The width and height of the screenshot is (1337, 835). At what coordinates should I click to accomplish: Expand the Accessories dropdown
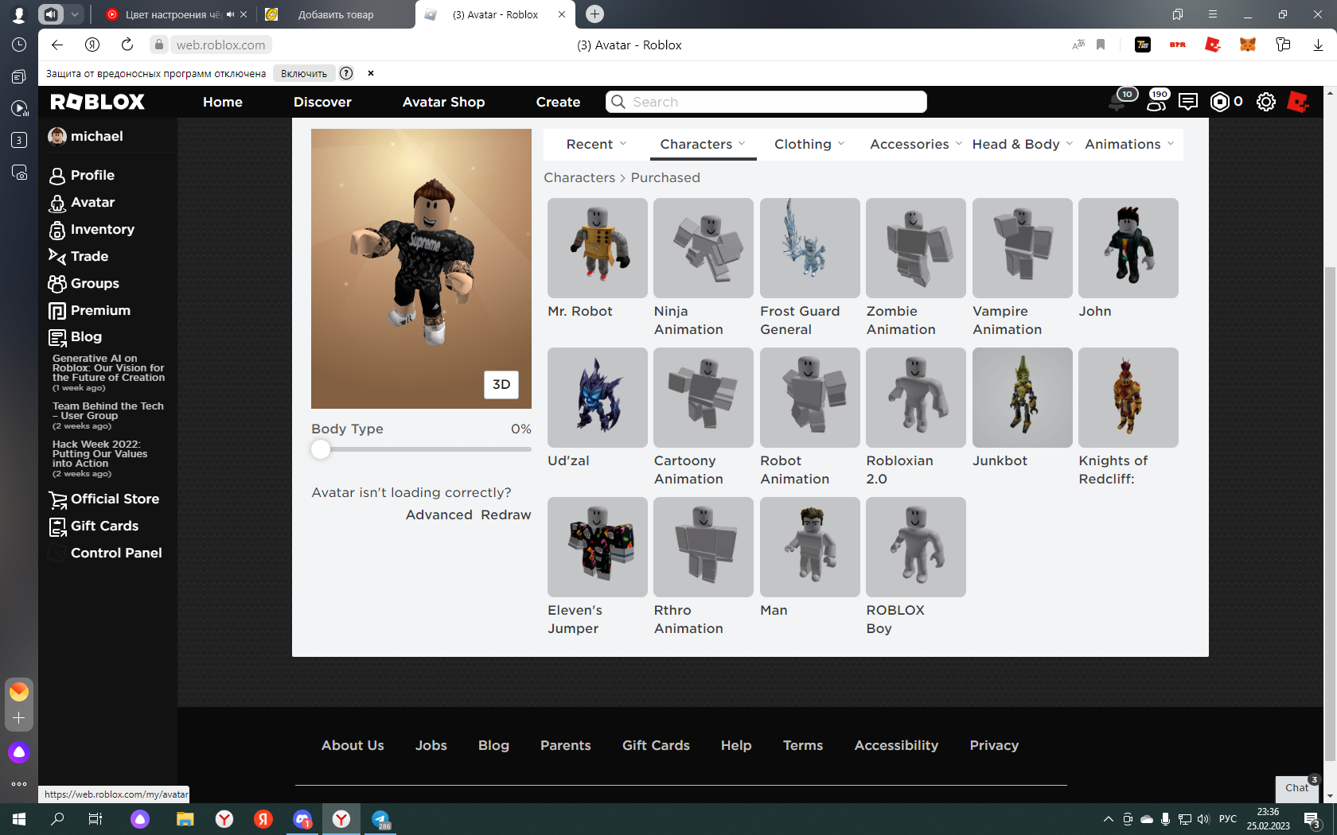point(915,144)
